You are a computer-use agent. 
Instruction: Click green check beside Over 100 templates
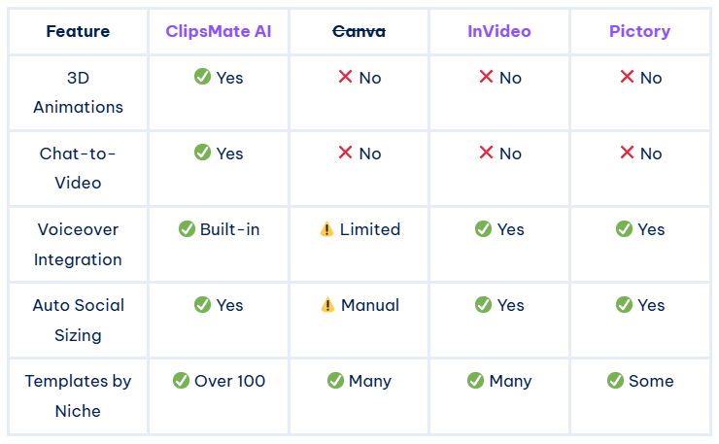(181, 381)
